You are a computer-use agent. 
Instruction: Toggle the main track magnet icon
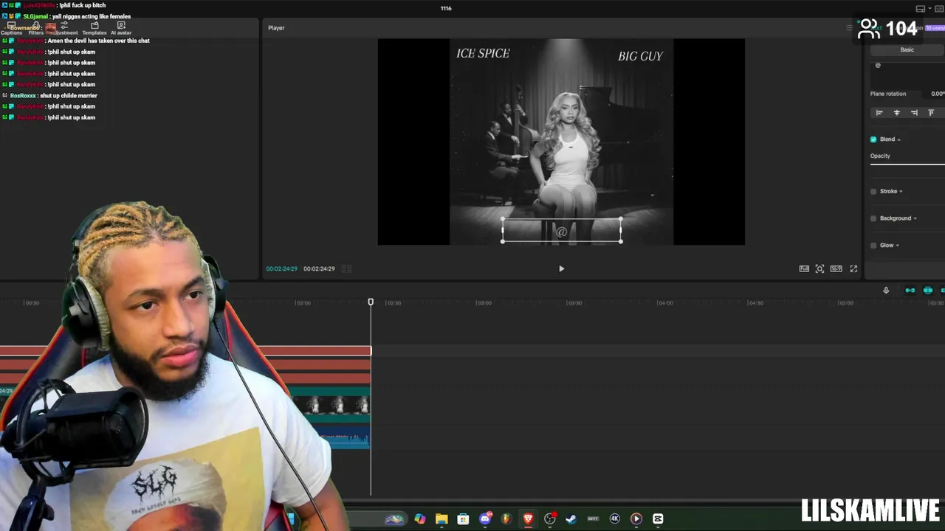(x=910, y=291)
